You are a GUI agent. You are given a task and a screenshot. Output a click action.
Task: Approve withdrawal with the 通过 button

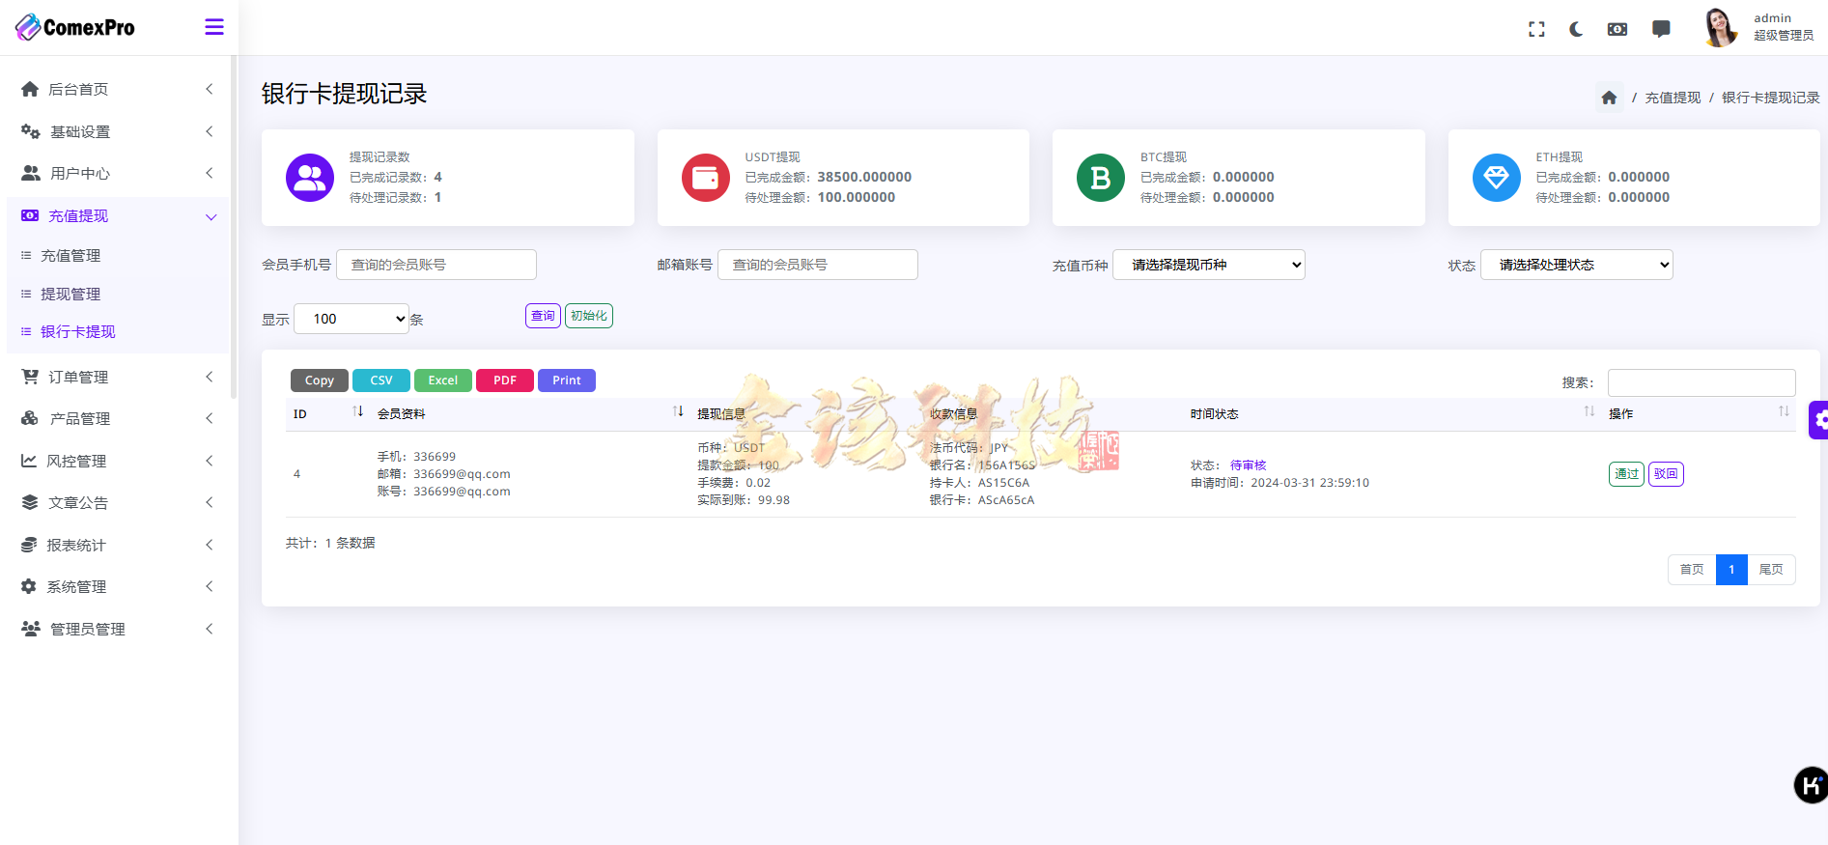tap(1627, 474)
